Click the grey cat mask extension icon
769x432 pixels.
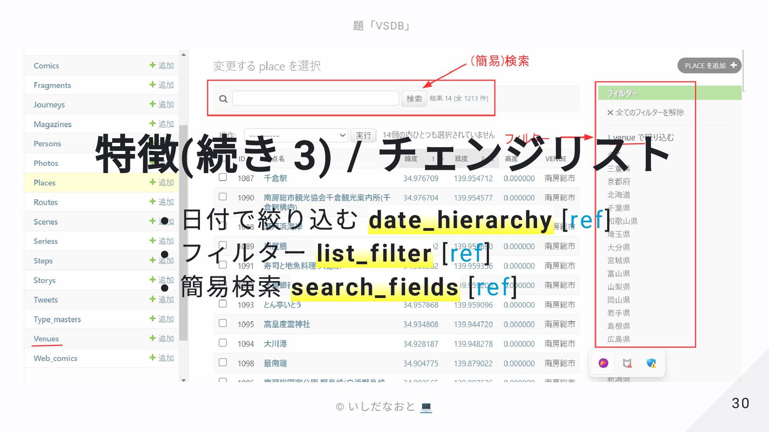627,363
